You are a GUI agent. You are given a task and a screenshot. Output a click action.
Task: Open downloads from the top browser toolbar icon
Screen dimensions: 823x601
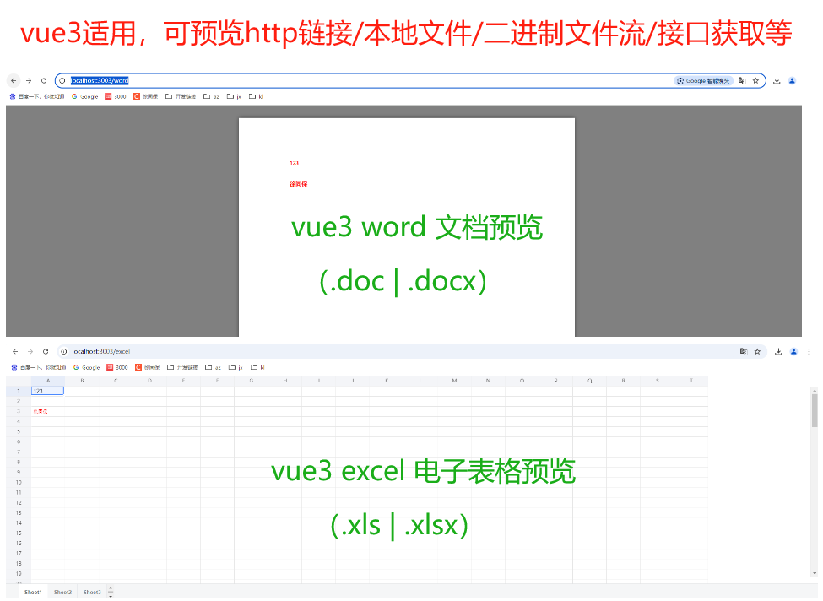click(x=777, y=80)
